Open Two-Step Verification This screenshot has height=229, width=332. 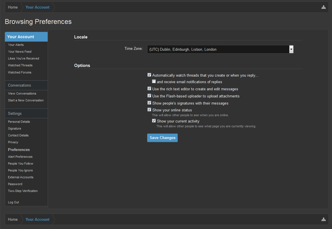coord(23,191)
